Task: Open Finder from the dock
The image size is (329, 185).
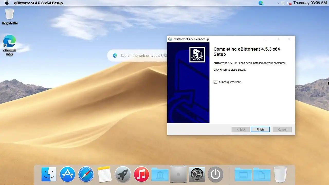Action: [49, 174]
